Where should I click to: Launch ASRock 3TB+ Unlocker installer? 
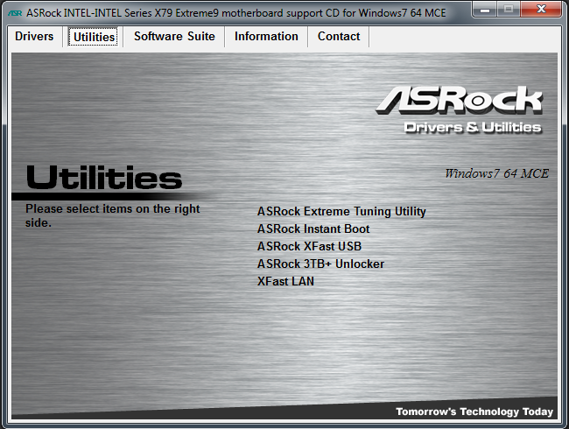(320, 264)
